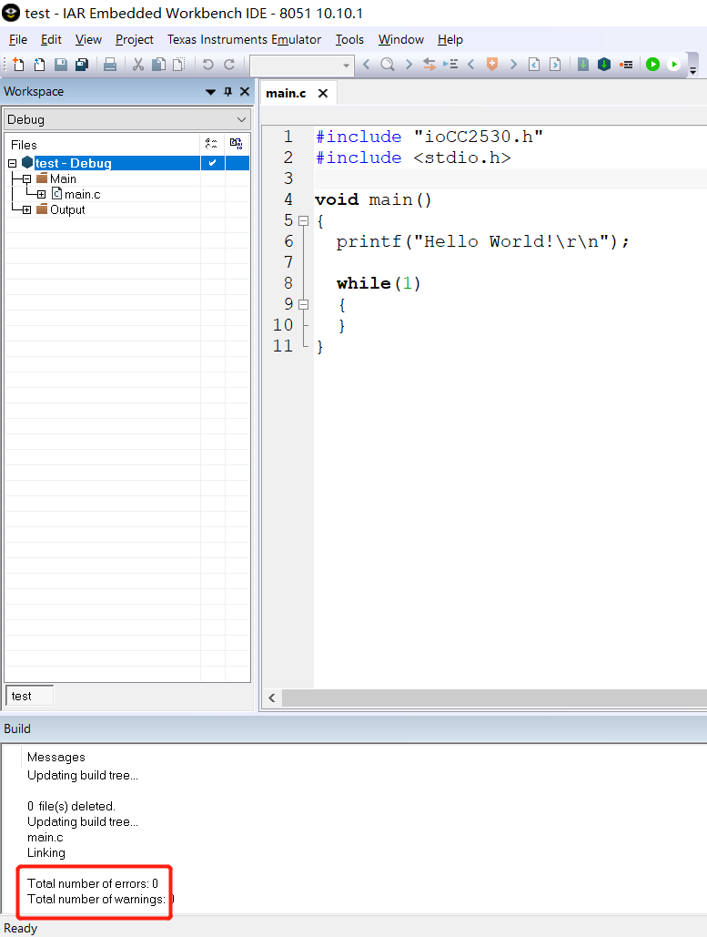The image size is (707, 937).
Task: Select the Output folder in workspace
Action: 67,209
